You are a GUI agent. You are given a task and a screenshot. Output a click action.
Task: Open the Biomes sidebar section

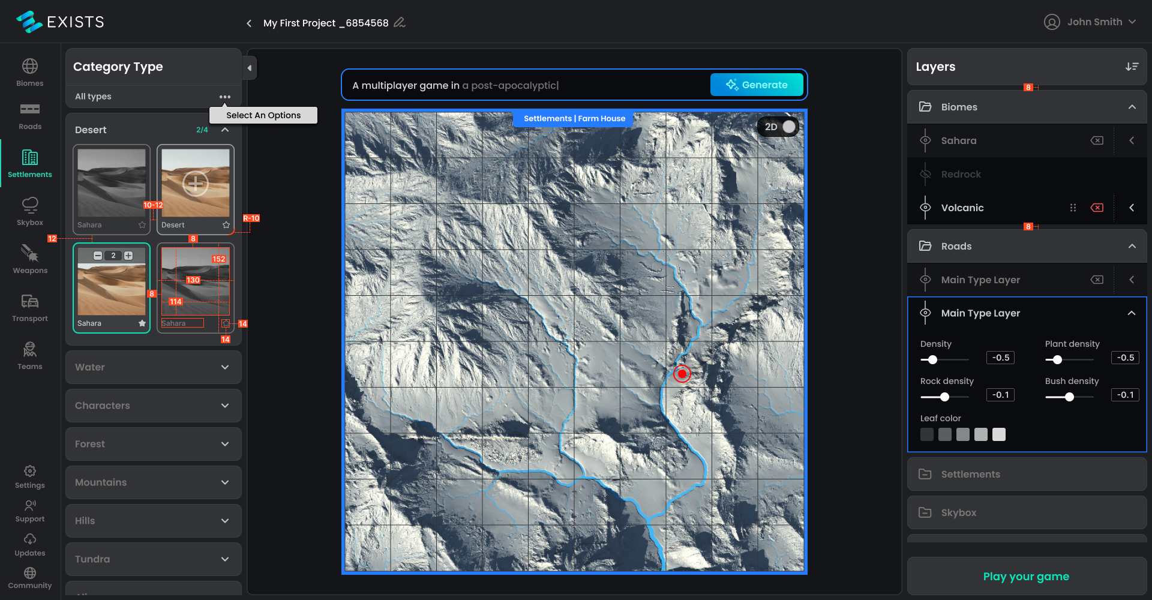click(30, 73)
